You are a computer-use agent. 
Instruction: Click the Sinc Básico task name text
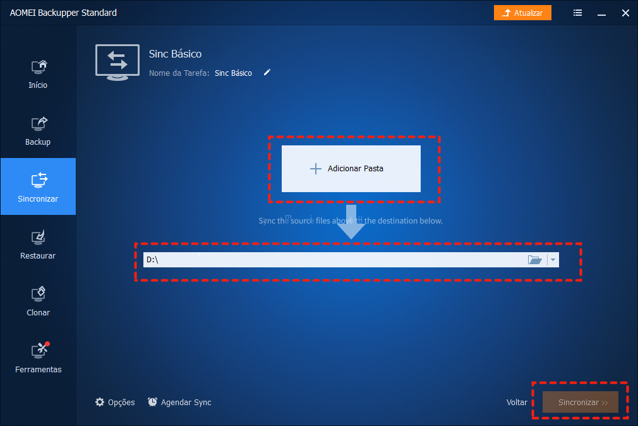(233, 73)
